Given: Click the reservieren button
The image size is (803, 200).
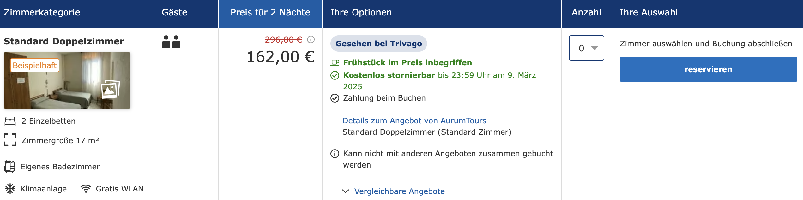Looking at the screenshot, I should [708, 69].
